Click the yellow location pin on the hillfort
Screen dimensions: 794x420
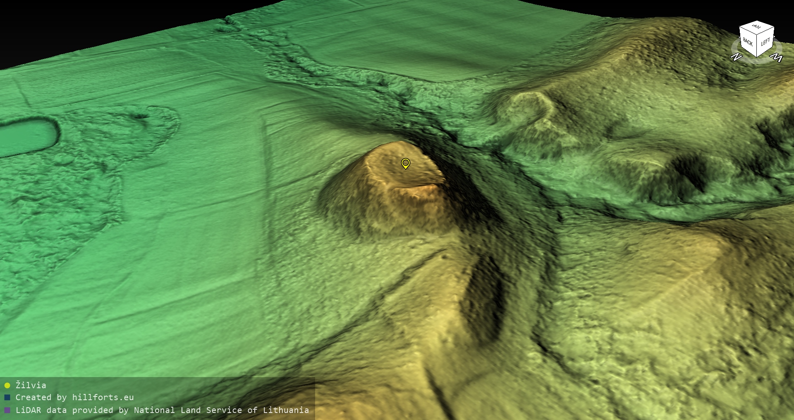[406, 164]
